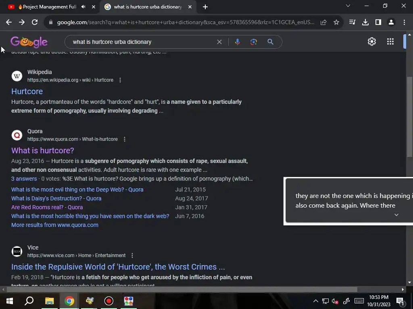Screen dimensions: 413x309
Task: Mute the Project Management tab audio icon
Action: (x=83, y=7)
